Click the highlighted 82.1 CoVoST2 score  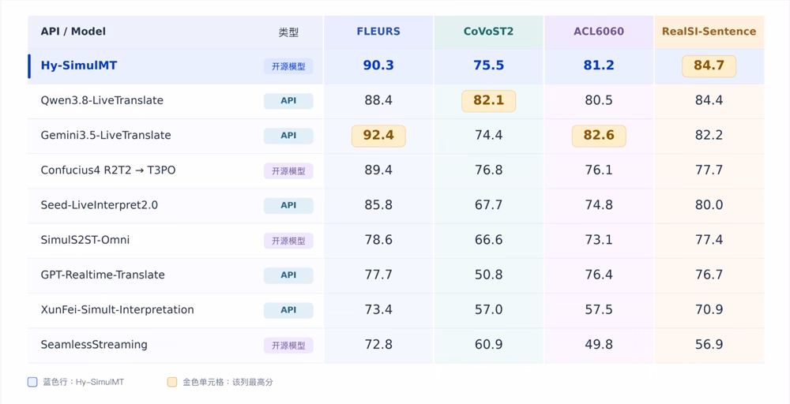(x=488, y=101)
